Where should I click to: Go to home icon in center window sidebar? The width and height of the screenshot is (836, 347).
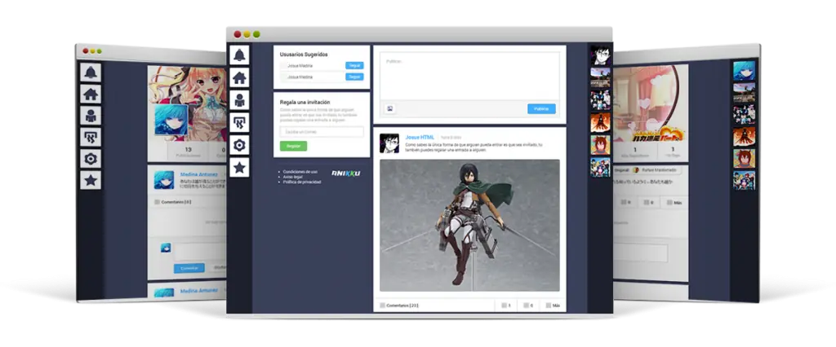click(239, 77)
